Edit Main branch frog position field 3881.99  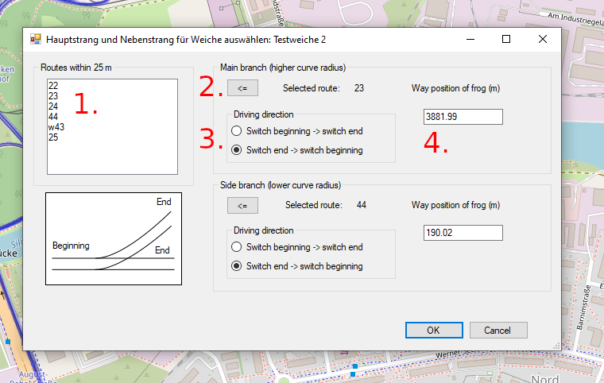(x=463, y=117)
